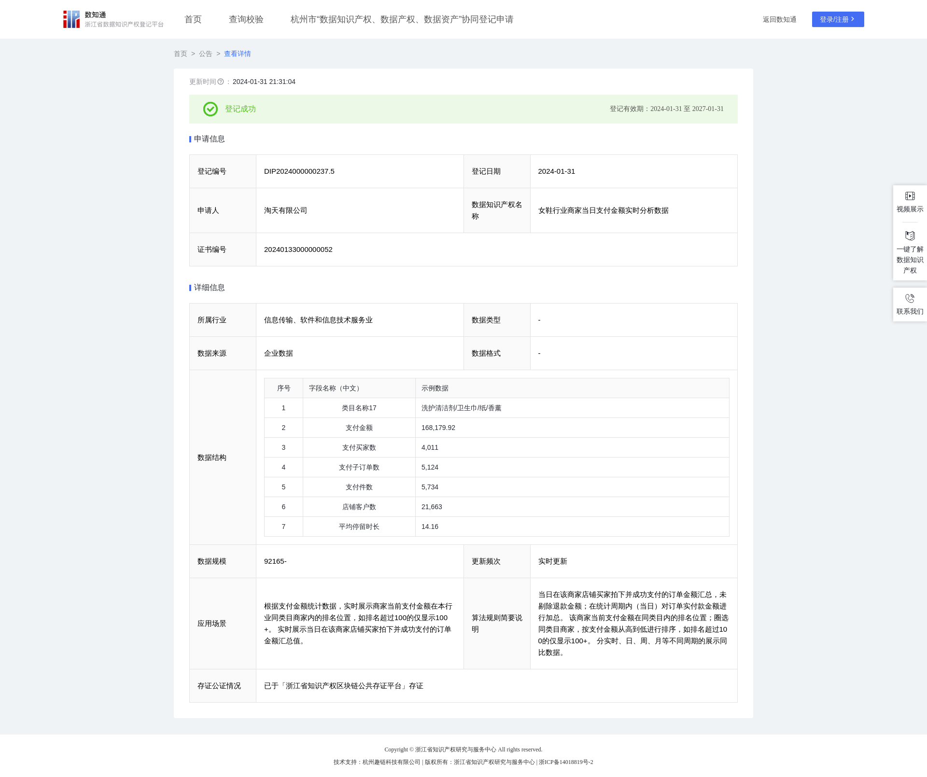Click the 支付子订单数 field name

[x=359, y=468]
